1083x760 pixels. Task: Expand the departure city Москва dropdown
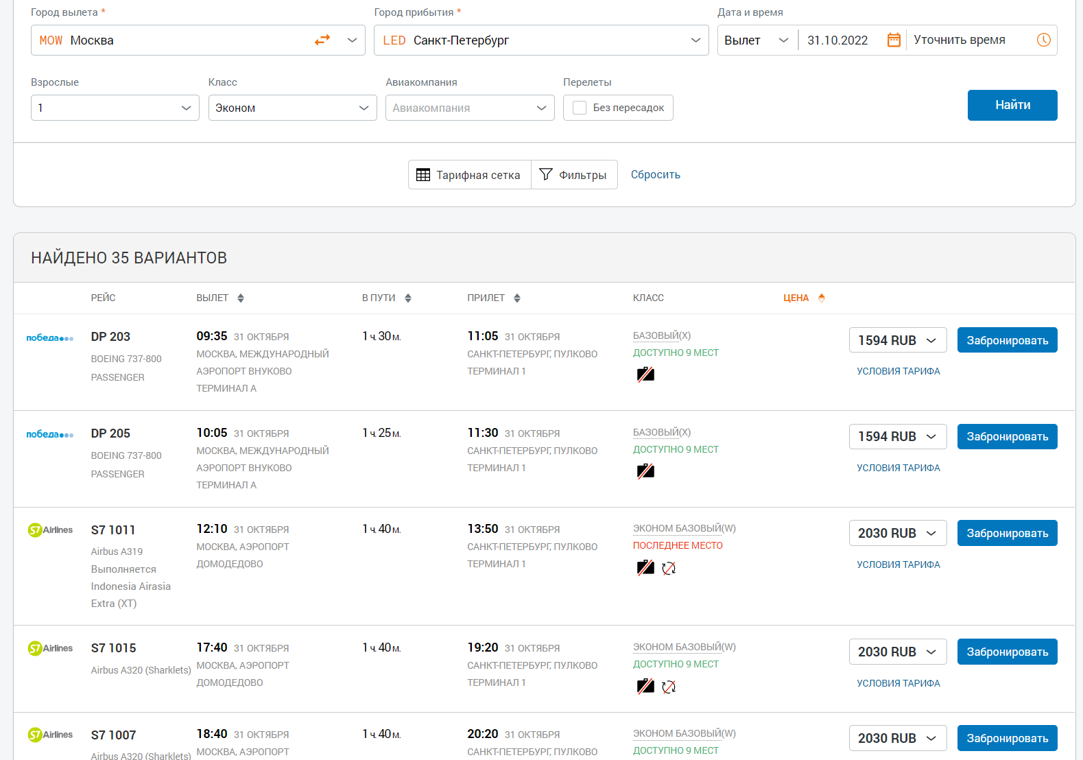(352, 40)
